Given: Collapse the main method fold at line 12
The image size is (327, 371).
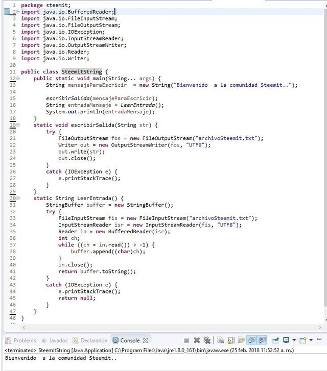Looking at the screenshot, I should pos(18,78).
